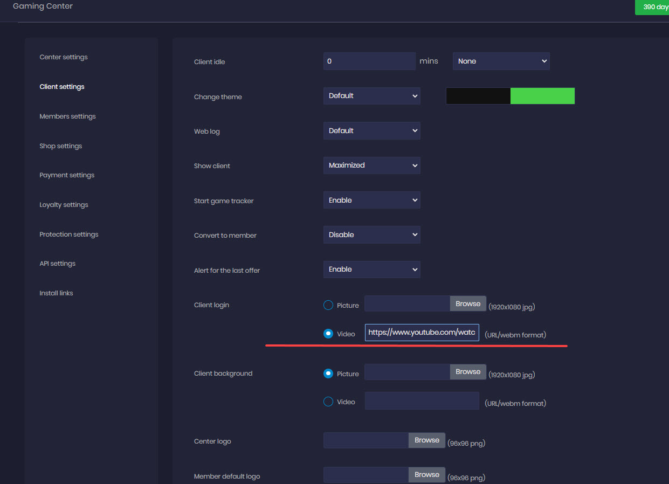Expand the Convert to member dropdown
Viewport: 669px width, 484px height.
[x=371, y=235]
